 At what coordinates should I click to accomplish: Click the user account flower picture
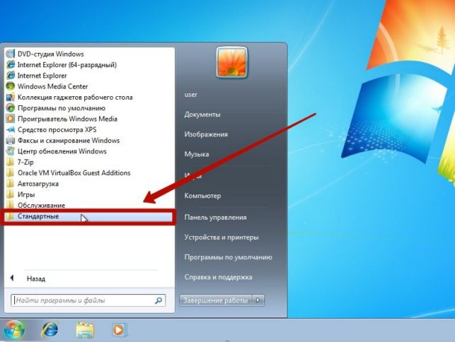click(231, 62)
